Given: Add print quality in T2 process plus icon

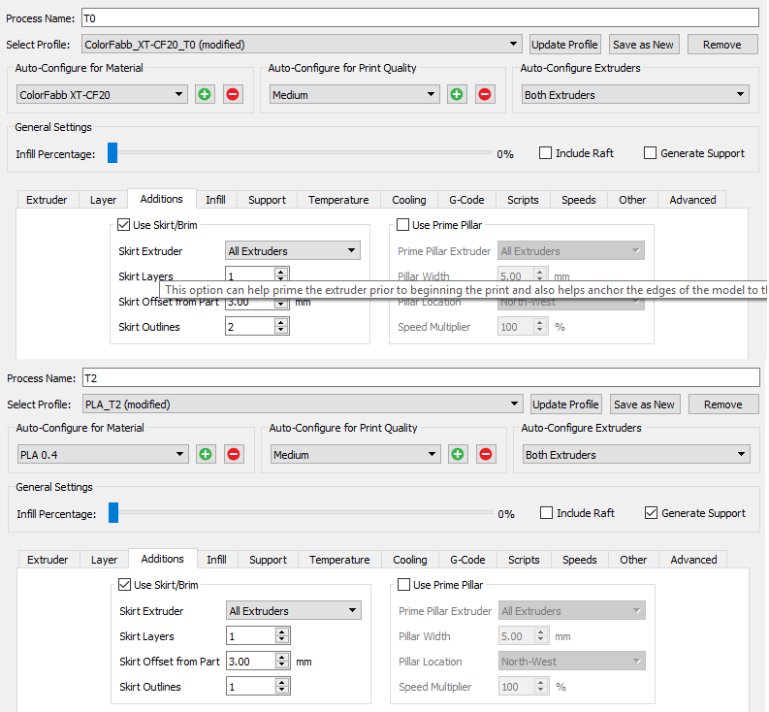Looking at the screenshot, I should click(x=458, y=454).
